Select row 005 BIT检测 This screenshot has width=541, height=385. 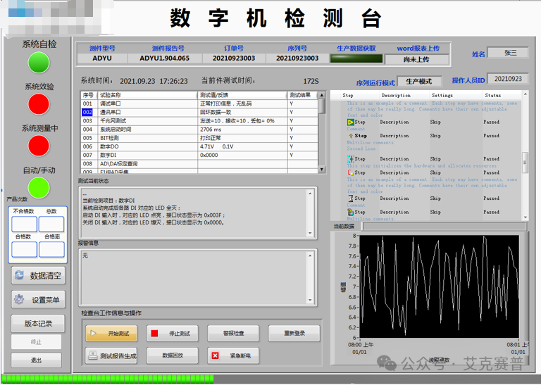(x=199, y=138)
